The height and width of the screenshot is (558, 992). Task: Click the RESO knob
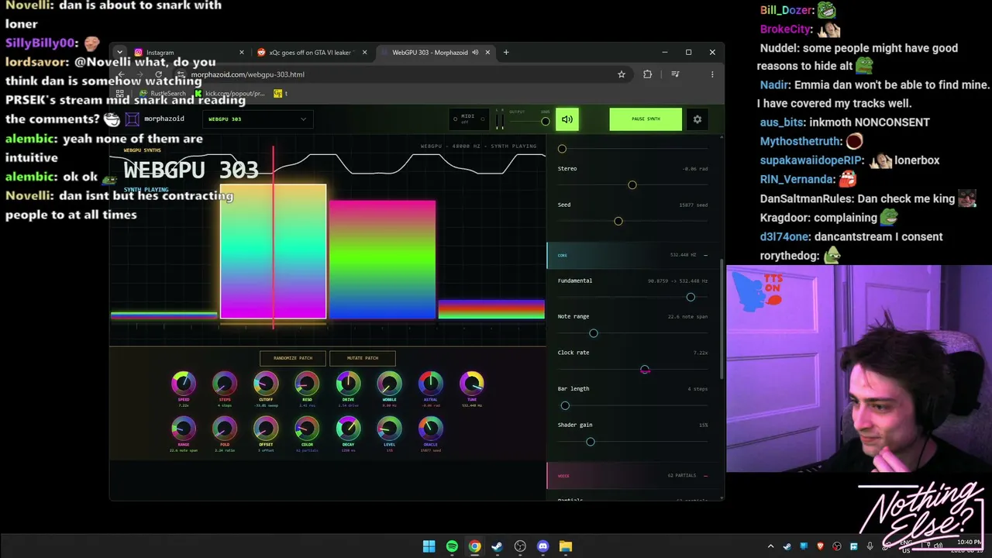coord(307,383)
